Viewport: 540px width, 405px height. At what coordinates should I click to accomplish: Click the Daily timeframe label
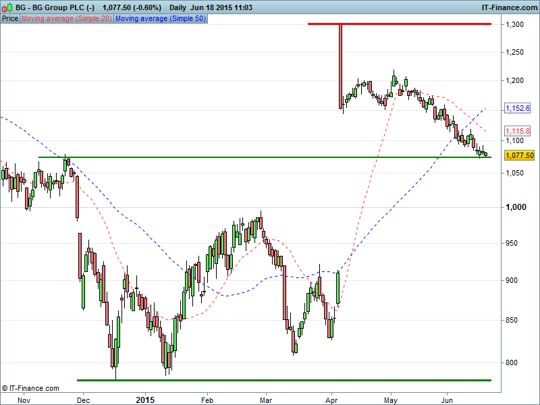pos(178,7)
